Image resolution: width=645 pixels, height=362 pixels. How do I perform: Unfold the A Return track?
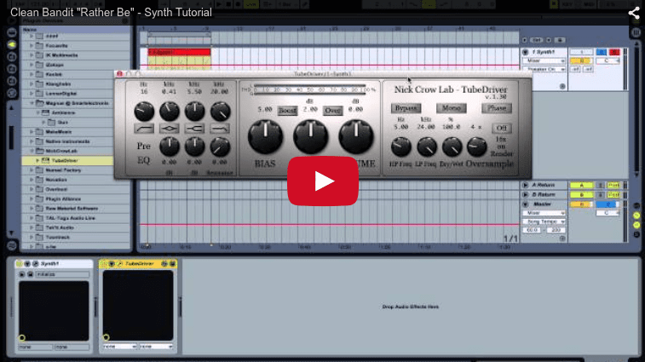526,185
